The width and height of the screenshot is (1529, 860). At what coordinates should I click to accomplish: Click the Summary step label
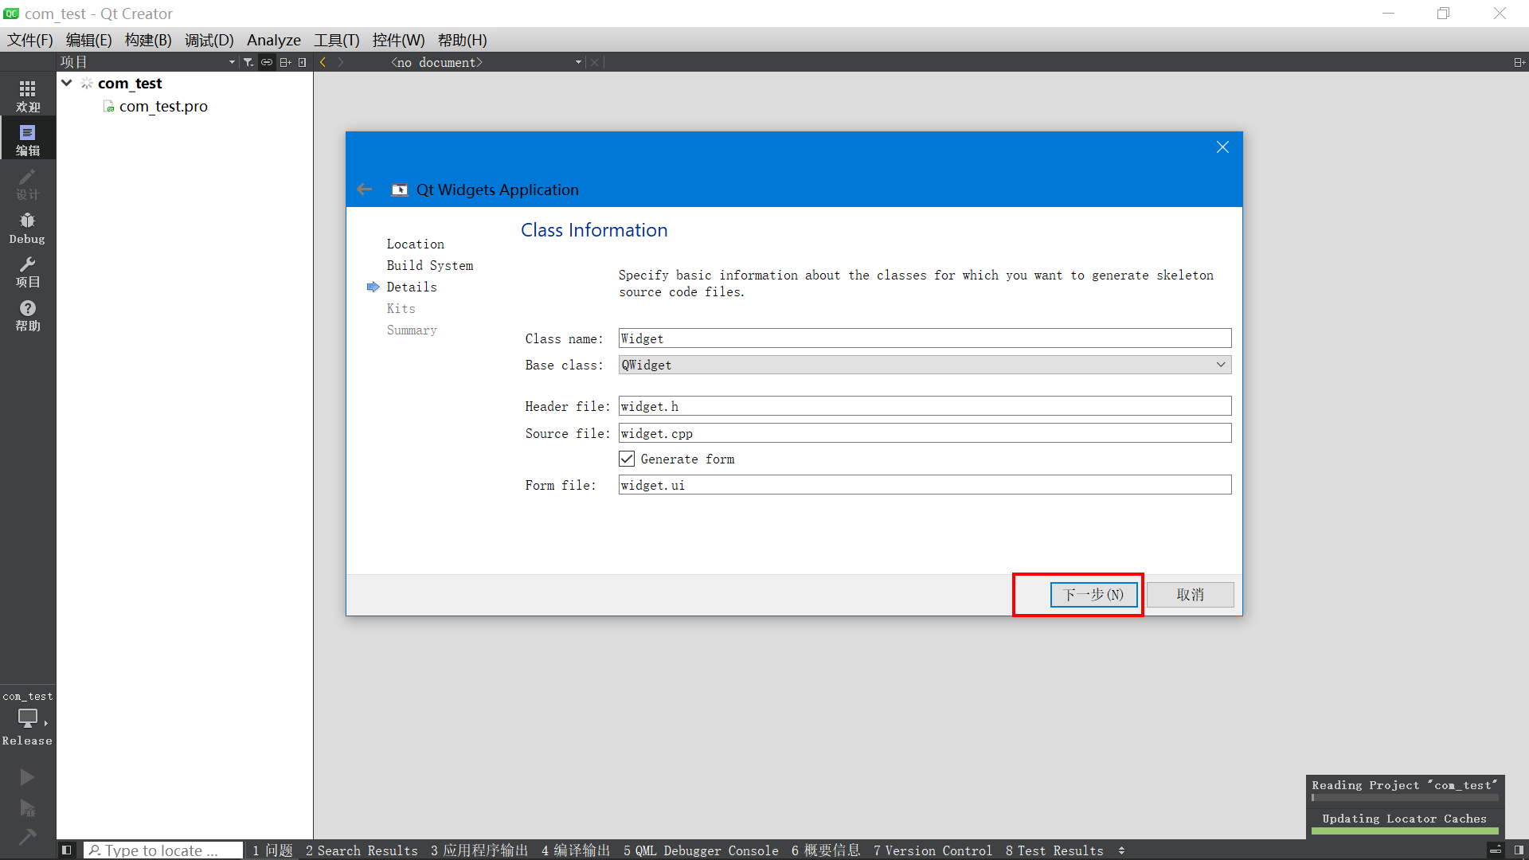pyautogui.click(x=411, y=329)
